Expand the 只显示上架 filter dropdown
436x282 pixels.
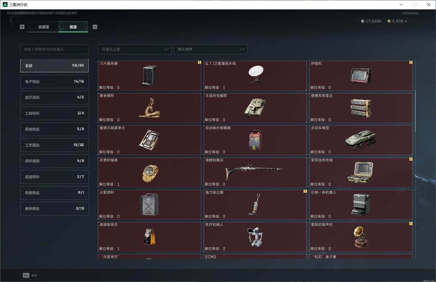[x=135, y=49]
